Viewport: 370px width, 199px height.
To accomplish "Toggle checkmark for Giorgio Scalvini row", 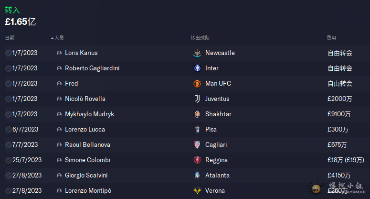I will click(x=8, y=176).
